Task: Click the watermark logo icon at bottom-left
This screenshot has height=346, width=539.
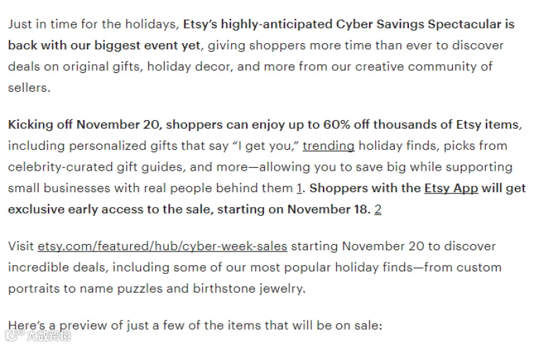Action: pyautogui.click(x=15, y=335)
